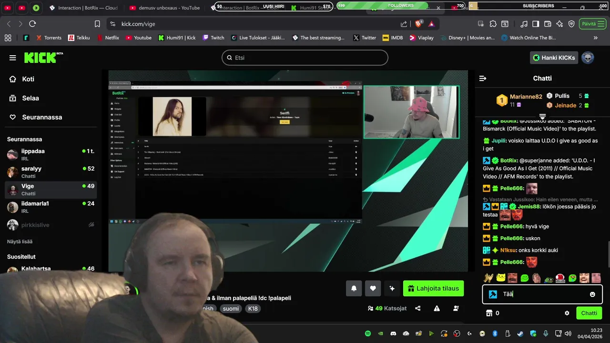
Task: Show more bookmarks chevron
Action: 595,38
